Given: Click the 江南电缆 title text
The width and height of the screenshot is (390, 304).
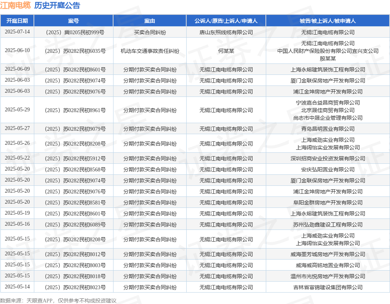Looking at the screenshot, I should click(x=15, y=5).
